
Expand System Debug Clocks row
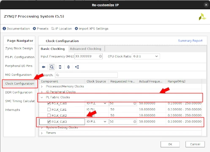point(42,128)
